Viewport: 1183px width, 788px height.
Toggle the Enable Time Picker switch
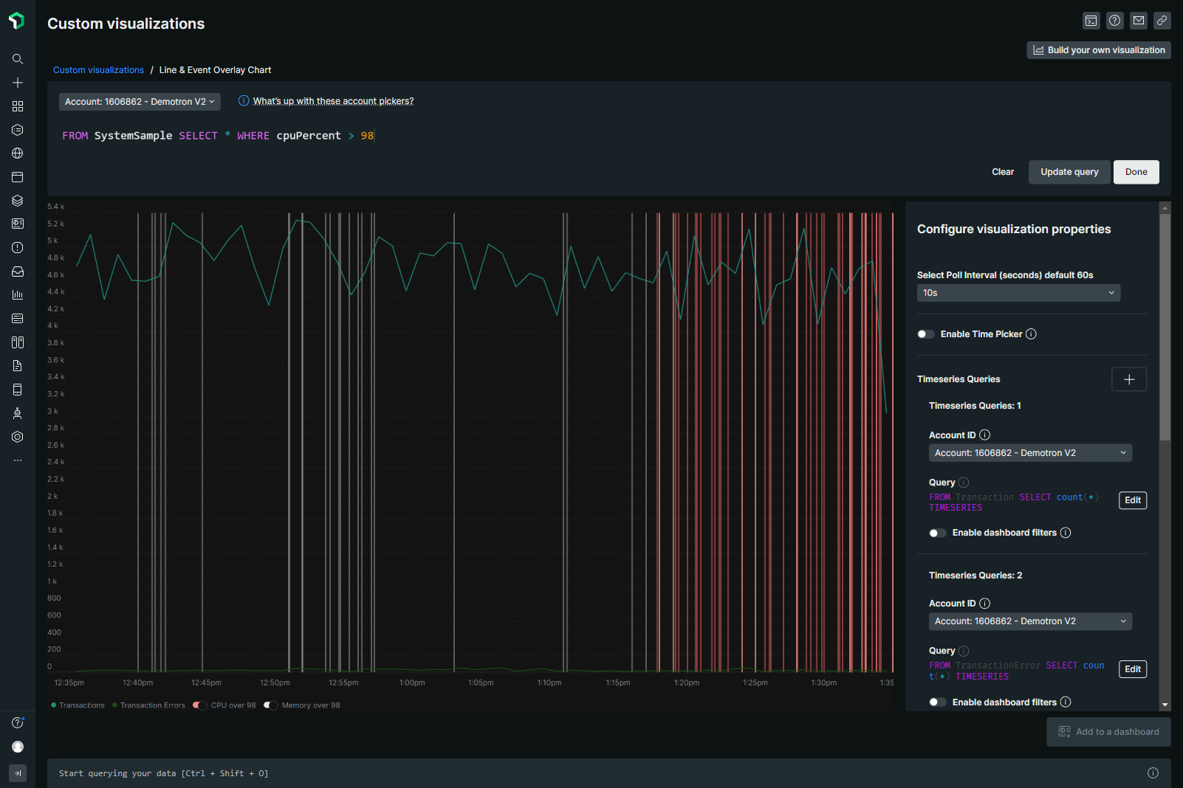[926, 334]
